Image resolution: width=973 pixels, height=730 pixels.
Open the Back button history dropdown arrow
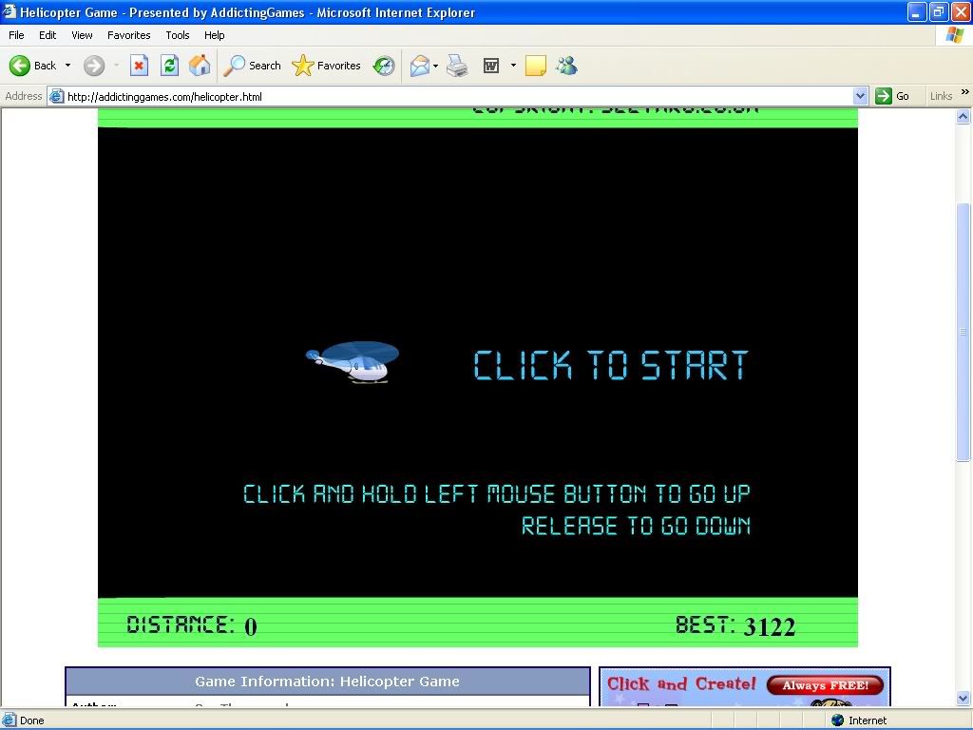(67, 66)
